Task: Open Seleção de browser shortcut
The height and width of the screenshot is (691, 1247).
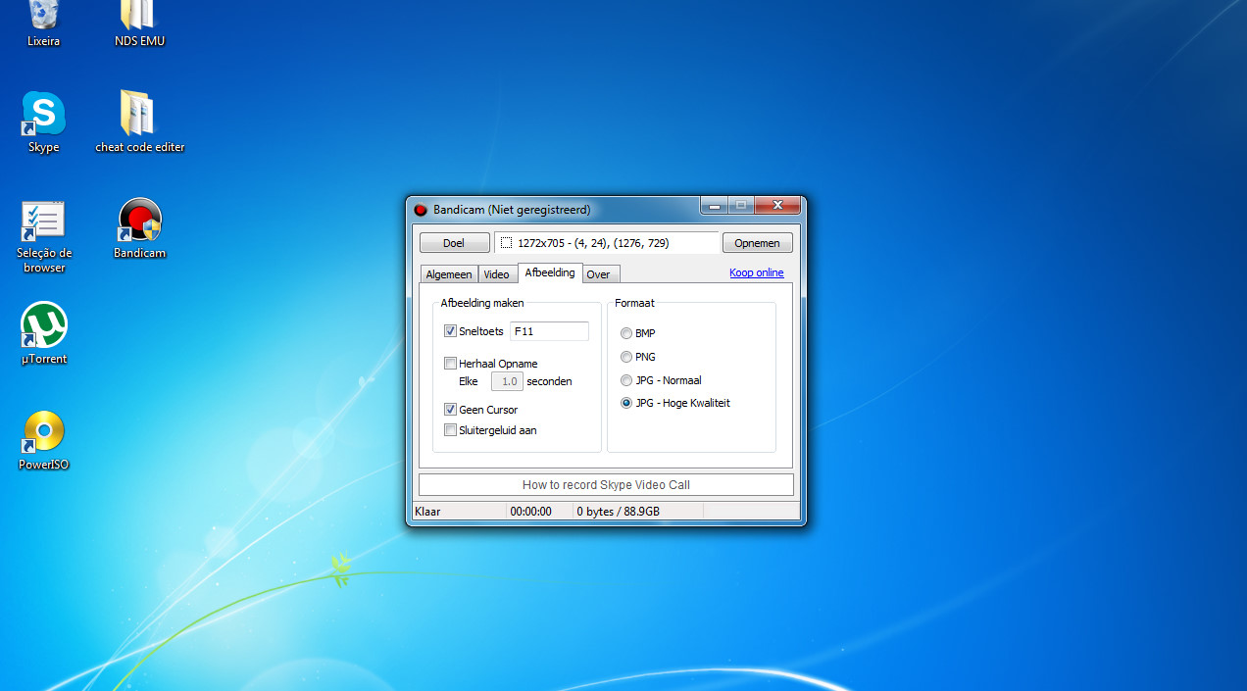Action: 44,235
